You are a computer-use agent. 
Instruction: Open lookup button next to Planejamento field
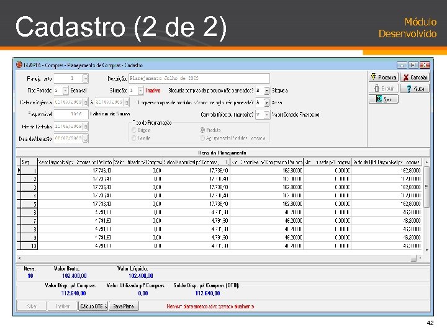(85, 78)
